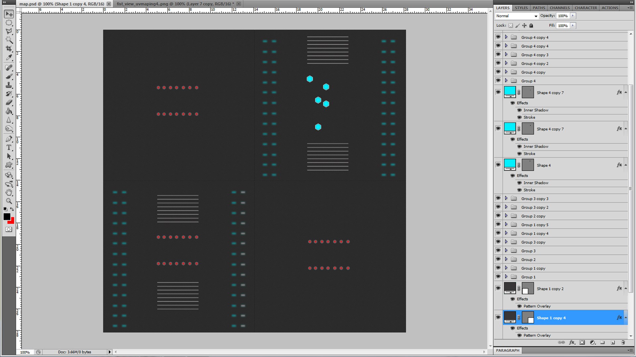Click the black foreground color swatch

pyautogui.click(x=7, y=217)
